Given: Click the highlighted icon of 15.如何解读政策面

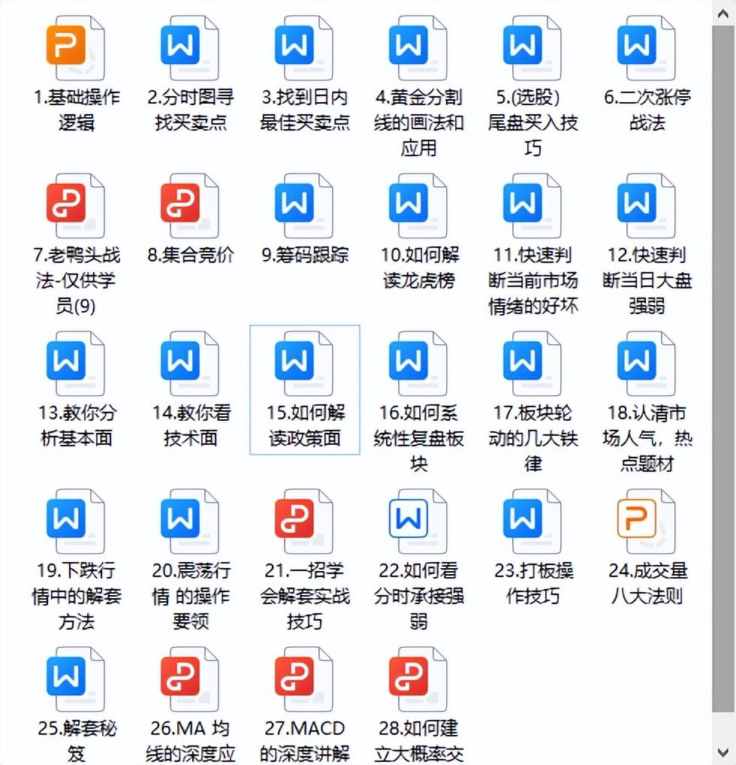Looking at the screenshot, I should click(304, 364).
